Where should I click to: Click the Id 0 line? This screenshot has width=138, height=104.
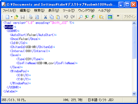click(x=19, y=43)
